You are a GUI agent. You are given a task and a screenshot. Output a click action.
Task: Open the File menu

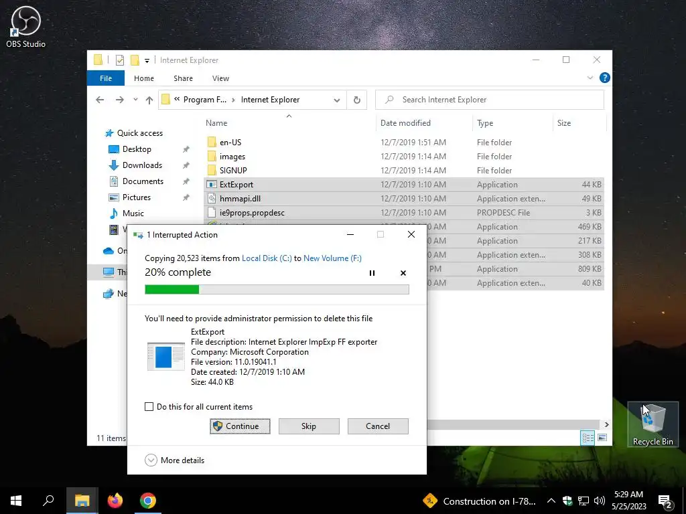tap(106, 78)
